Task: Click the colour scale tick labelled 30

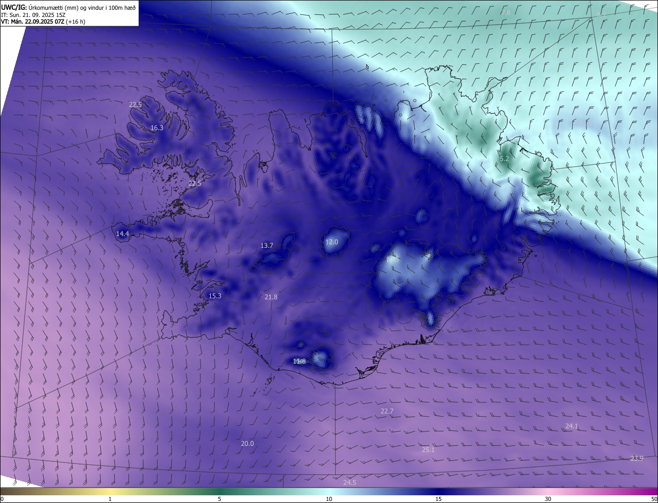Action: point(548,499)
